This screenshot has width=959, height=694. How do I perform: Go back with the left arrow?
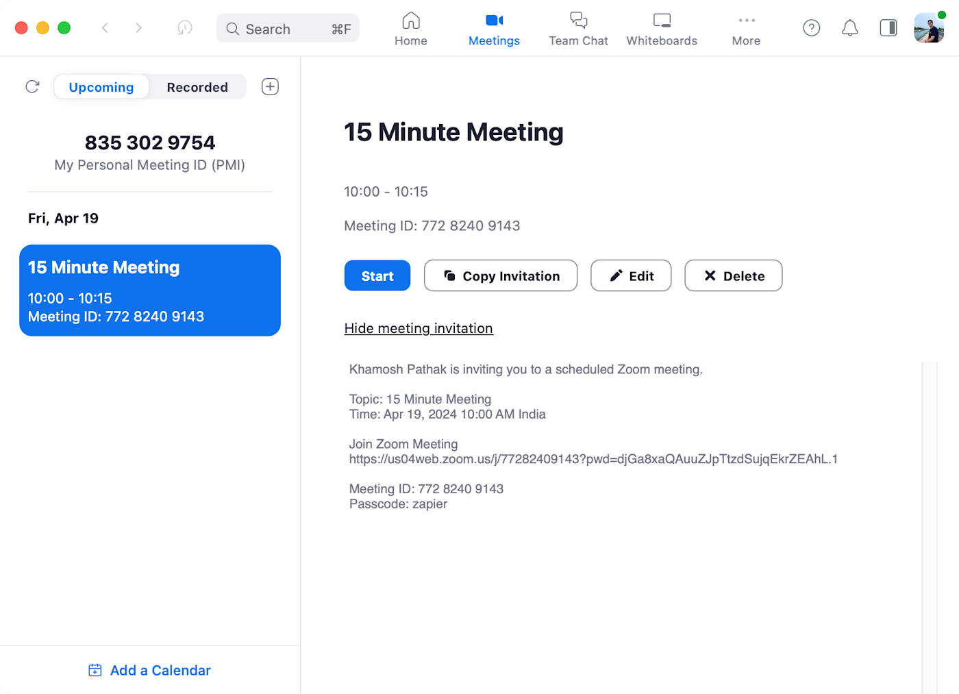pyautogui.click(x=105, y=28)
